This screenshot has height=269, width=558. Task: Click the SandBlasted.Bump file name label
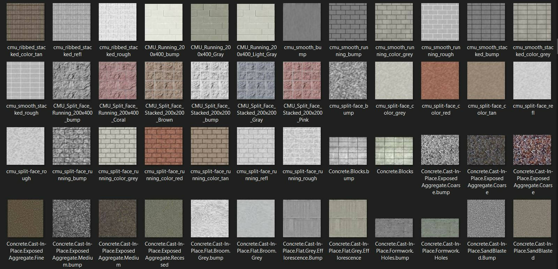coord(486,251)
